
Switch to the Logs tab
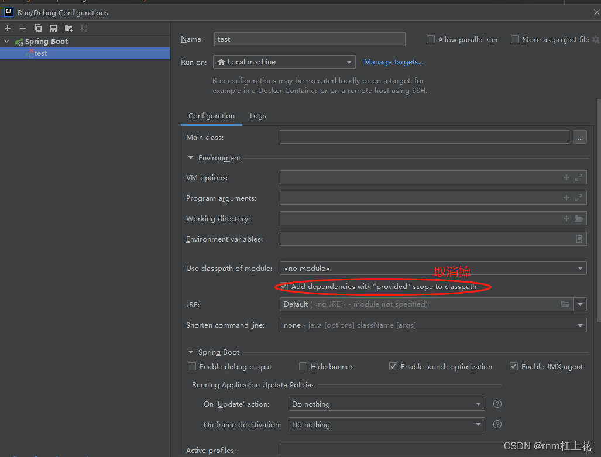coord(258,116)
